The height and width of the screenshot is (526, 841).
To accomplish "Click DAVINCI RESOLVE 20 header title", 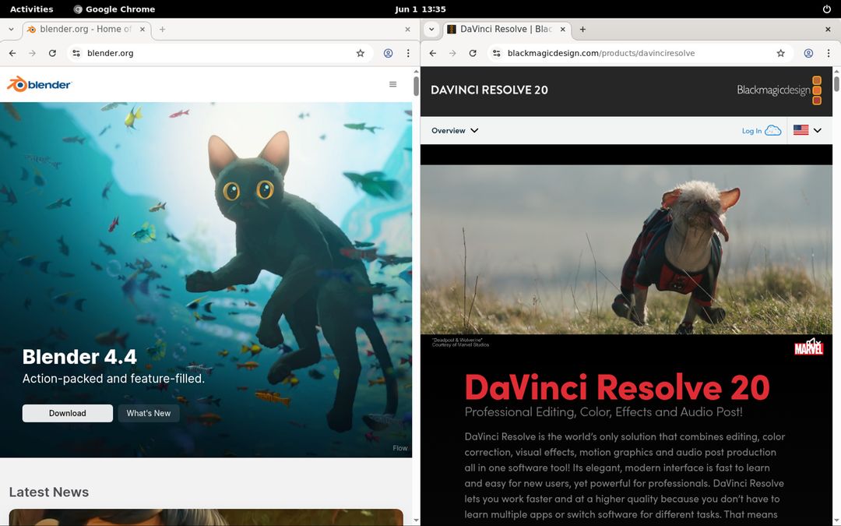I will pos(489,90).
